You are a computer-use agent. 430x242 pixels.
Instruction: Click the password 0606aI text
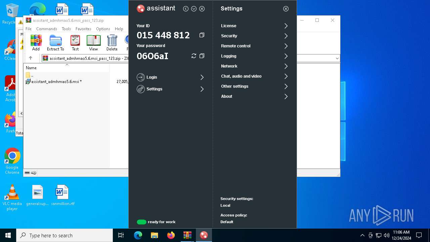pos(153,56)
